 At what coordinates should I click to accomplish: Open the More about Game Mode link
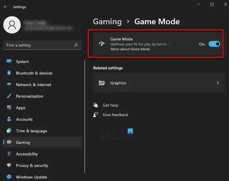[130, 49]
